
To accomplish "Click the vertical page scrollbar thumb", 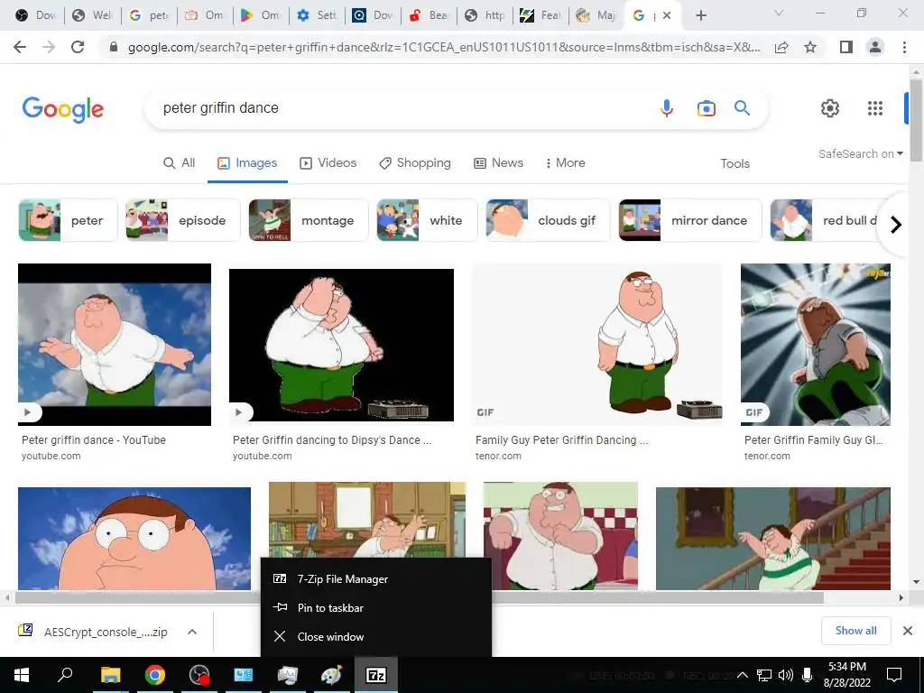I will (x=916, y=121).
